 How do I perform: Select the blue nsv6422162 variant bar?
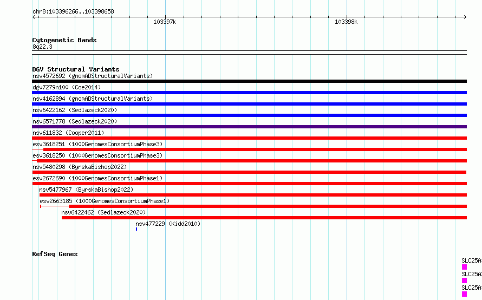pos(249,115)
